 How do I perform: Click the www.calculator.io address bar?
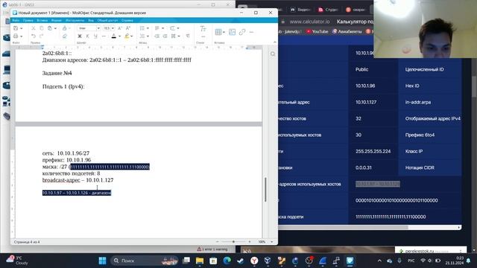(x=309, y=22)
